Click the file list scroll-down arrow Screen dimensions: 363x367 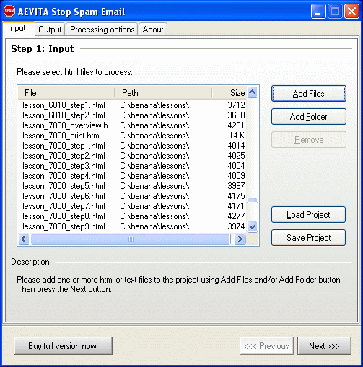(252, 226)
